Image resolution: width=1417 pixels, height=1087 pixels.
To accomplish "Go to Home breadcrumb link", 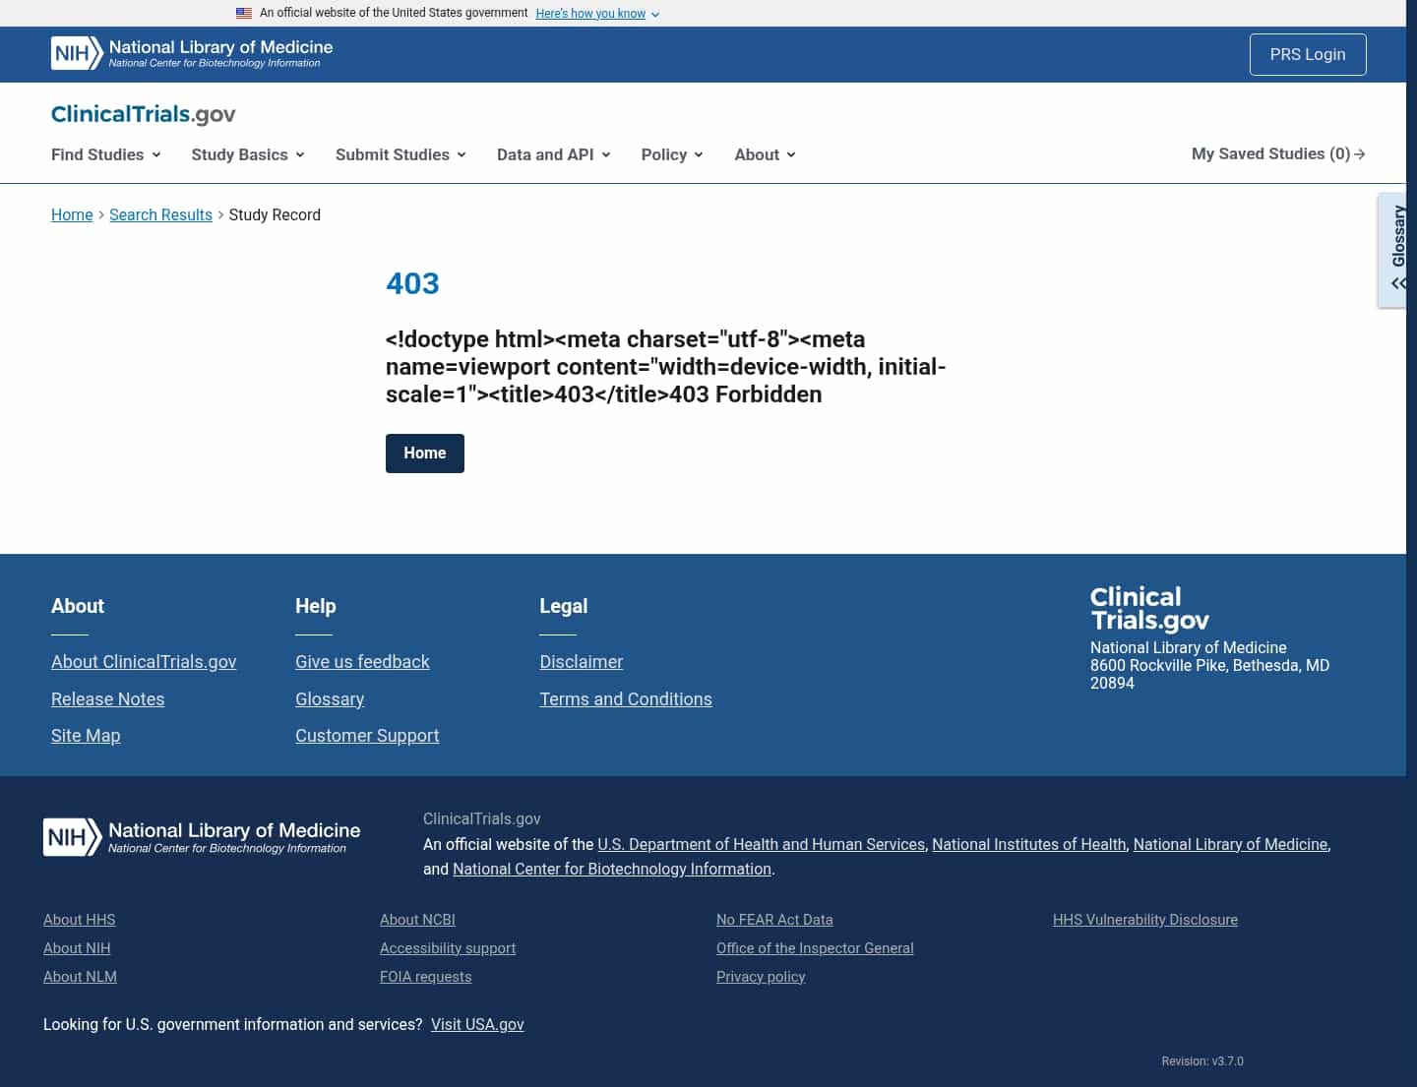I will pyautogui.click(x=72, y=214).
